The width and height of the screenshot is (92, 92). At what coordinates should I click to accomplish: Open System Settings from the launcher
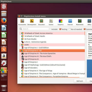[4, 63]
